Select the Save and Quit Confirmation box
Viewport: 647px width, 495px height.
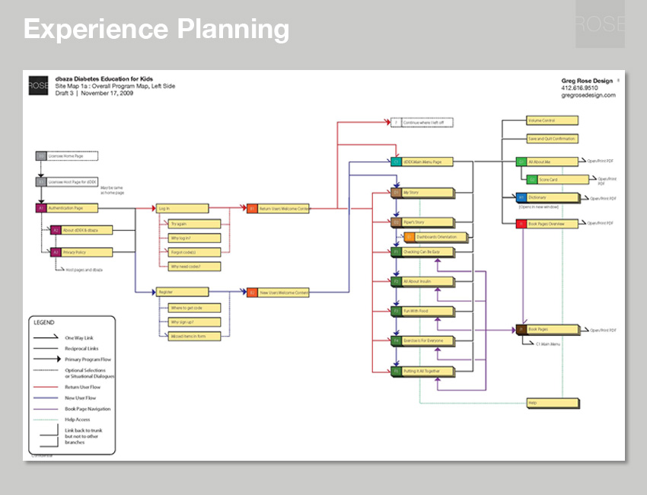coord(552,139)
